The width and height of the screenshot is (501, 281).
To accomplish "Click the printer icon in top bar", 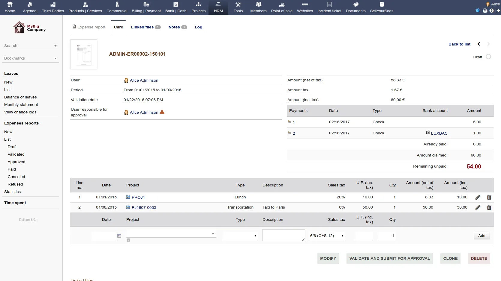I will [485, 10].
